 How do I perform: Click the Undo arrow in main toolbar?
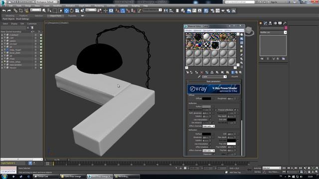4,10
